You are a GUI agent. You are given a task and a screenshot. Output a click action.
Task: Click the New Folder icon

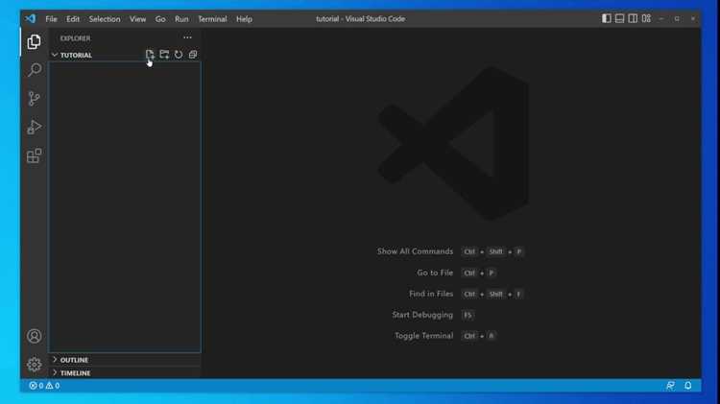pyautogui.click(x=164, y=55)
